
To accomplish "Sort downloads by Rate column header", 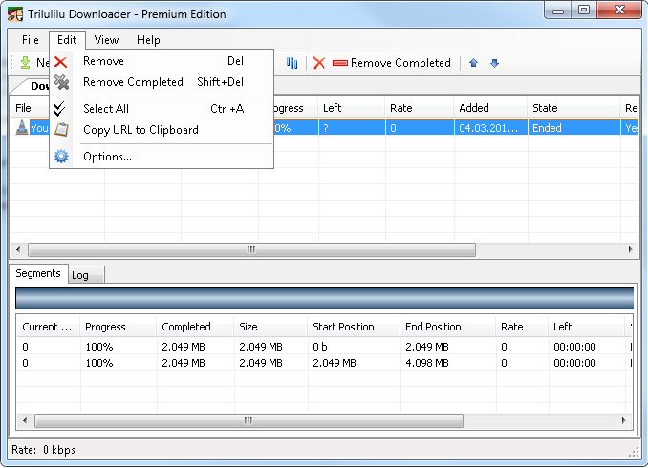I will pos(420,108).
